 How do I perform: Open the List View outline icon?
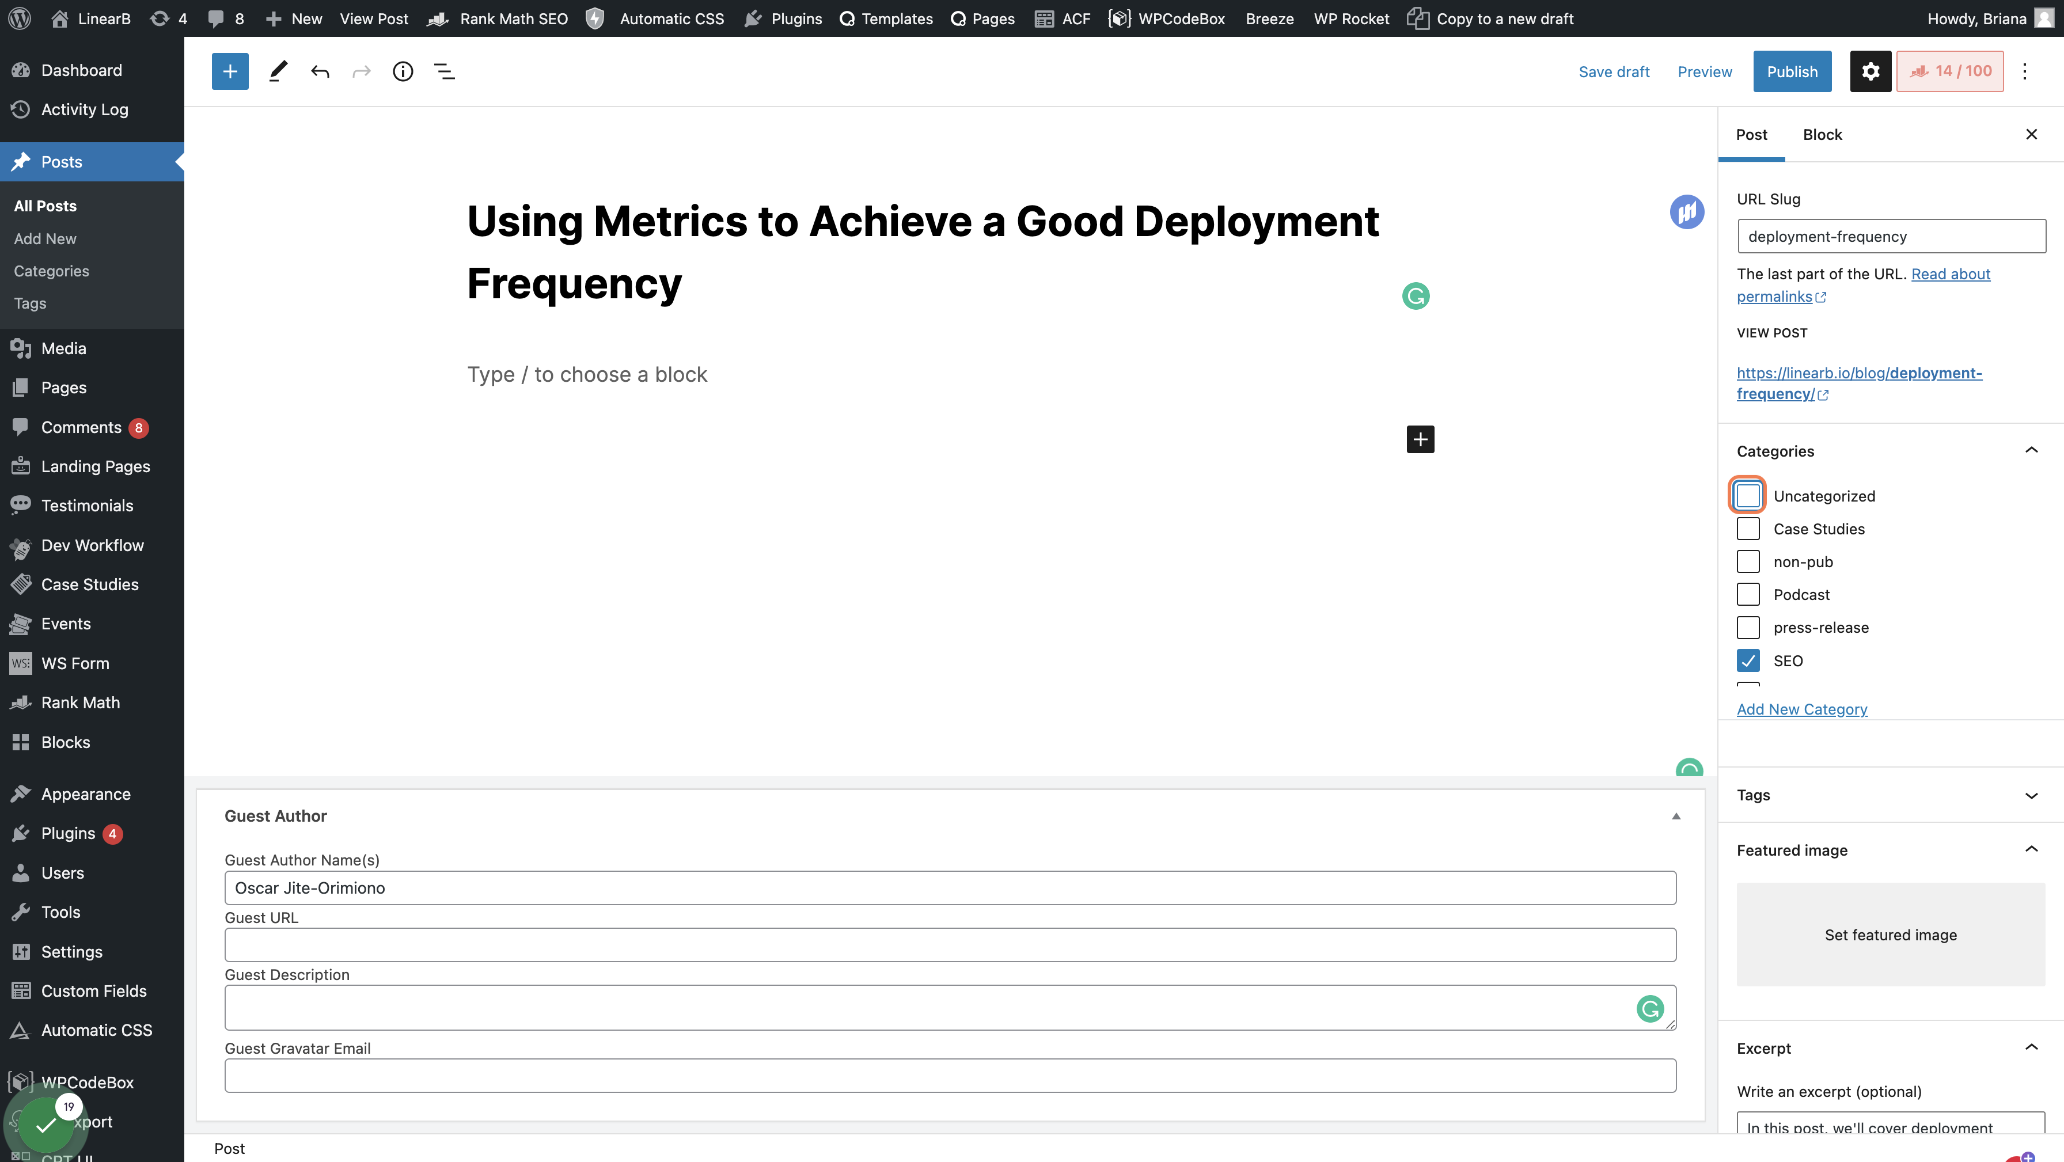click(444, 71)
